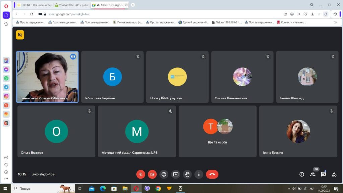Open the emoji reactions button
The image size is (343, 193).
click(x=164, y=174)
